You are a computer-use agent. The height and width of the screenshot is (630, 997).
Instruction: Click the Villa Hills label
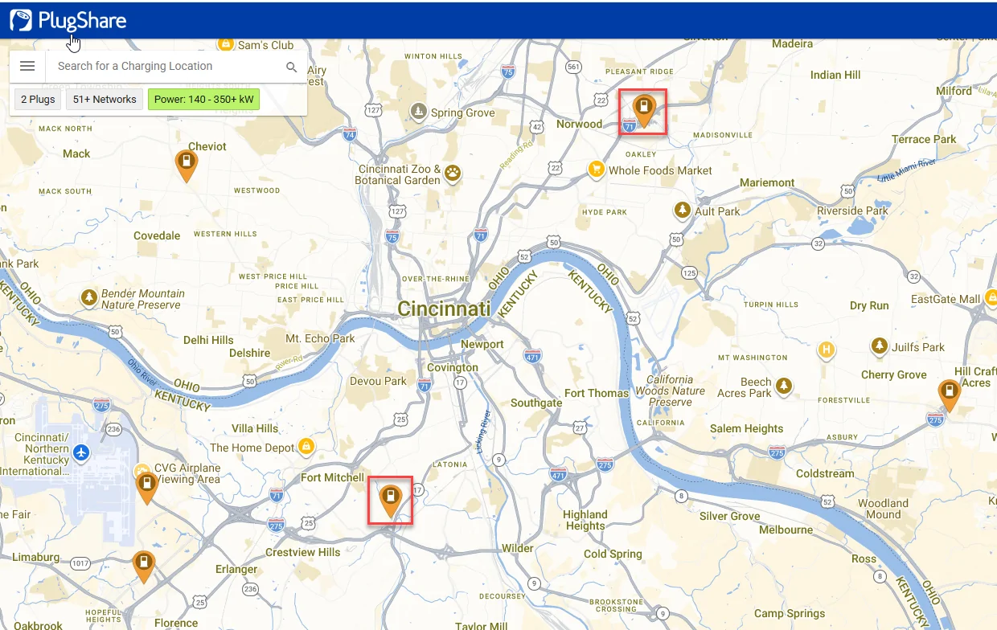coord(255,428)
